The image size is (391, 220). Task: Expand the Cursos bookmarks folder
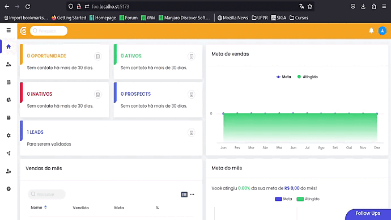coord(299,18)
